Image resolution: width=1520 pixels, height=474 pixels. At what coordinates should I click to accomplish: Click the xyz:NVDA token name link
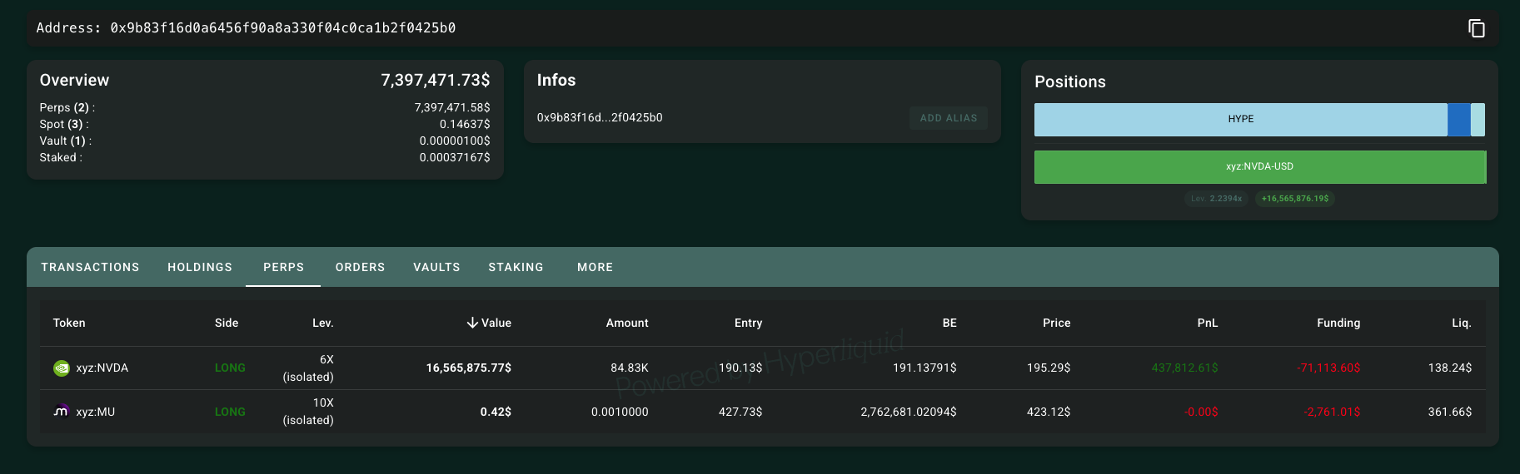click(102, 368)
